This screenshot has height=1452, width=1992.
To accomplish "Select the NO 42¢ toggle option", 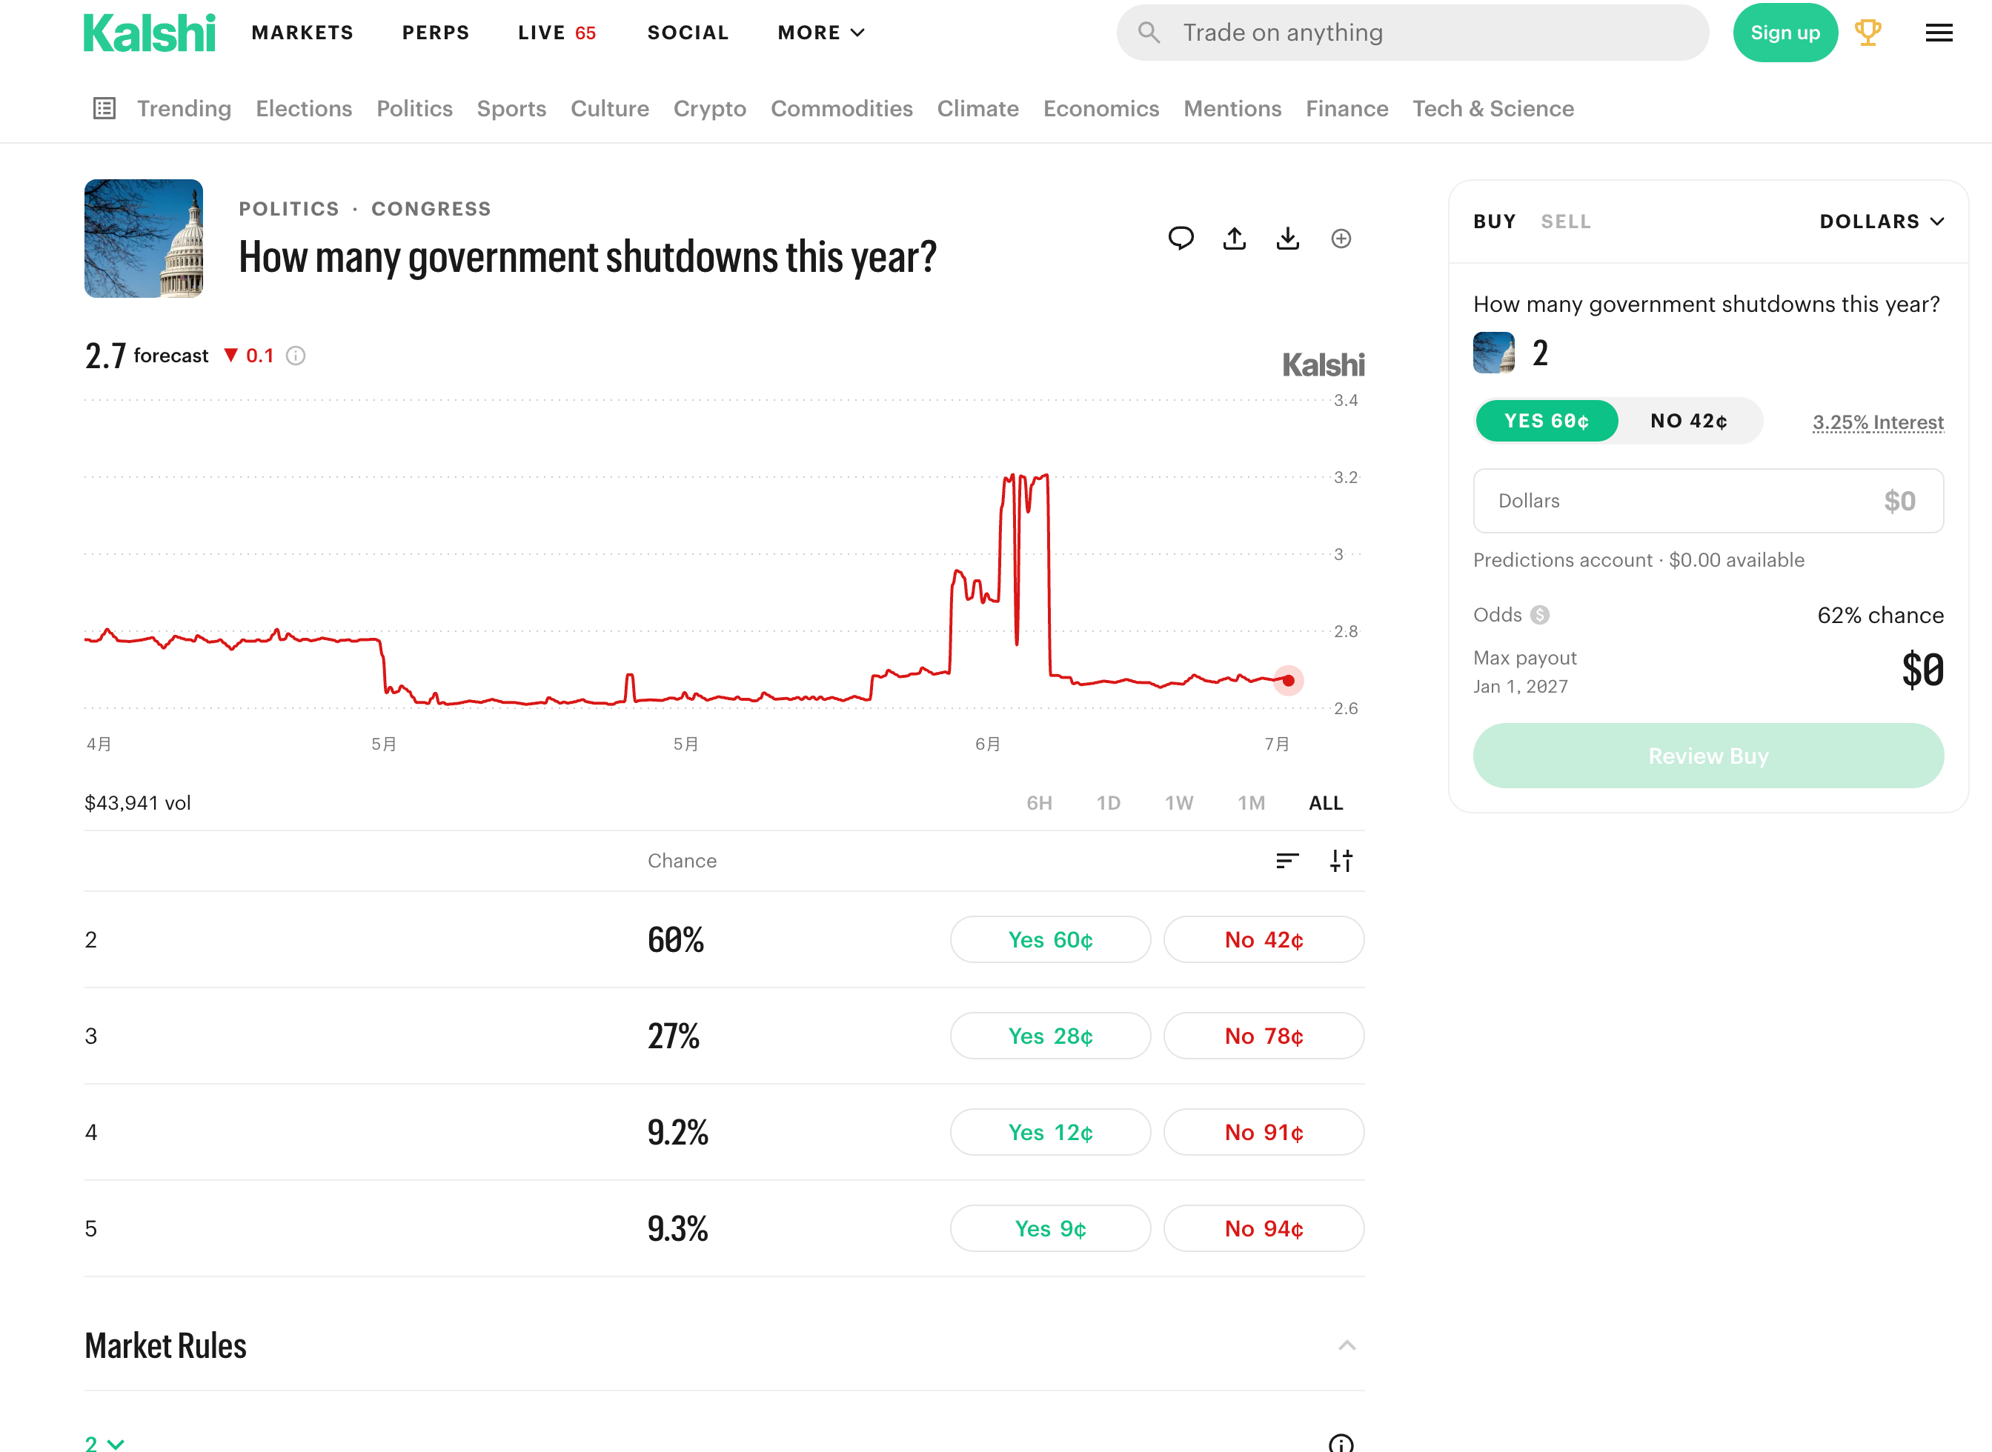I will 1689,421.
